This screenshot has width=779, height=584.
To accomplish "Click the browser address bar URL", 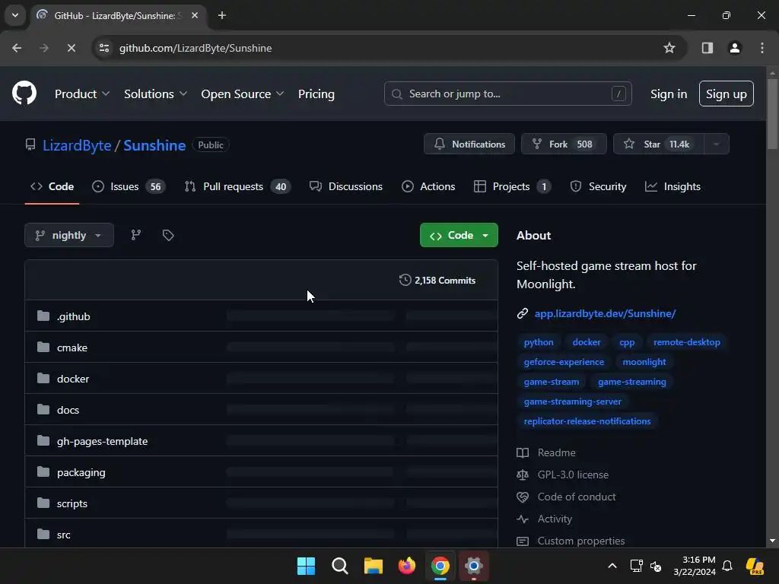I will point(196,48).
